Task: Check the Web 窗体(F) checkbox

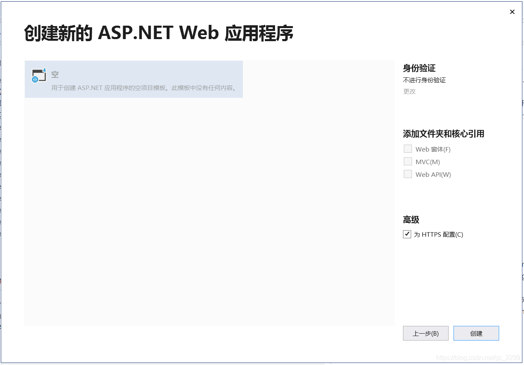Action: pos(408,149)
